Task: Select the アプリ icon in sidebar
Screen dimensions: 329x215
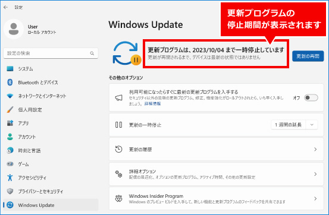Action: click(10, 123)
